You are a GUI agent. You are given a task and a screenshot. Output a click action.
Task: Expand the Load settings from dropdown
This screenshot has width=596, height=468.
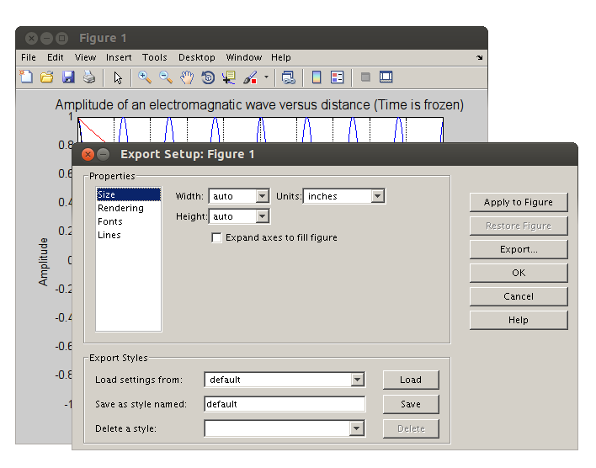[357, 380]
